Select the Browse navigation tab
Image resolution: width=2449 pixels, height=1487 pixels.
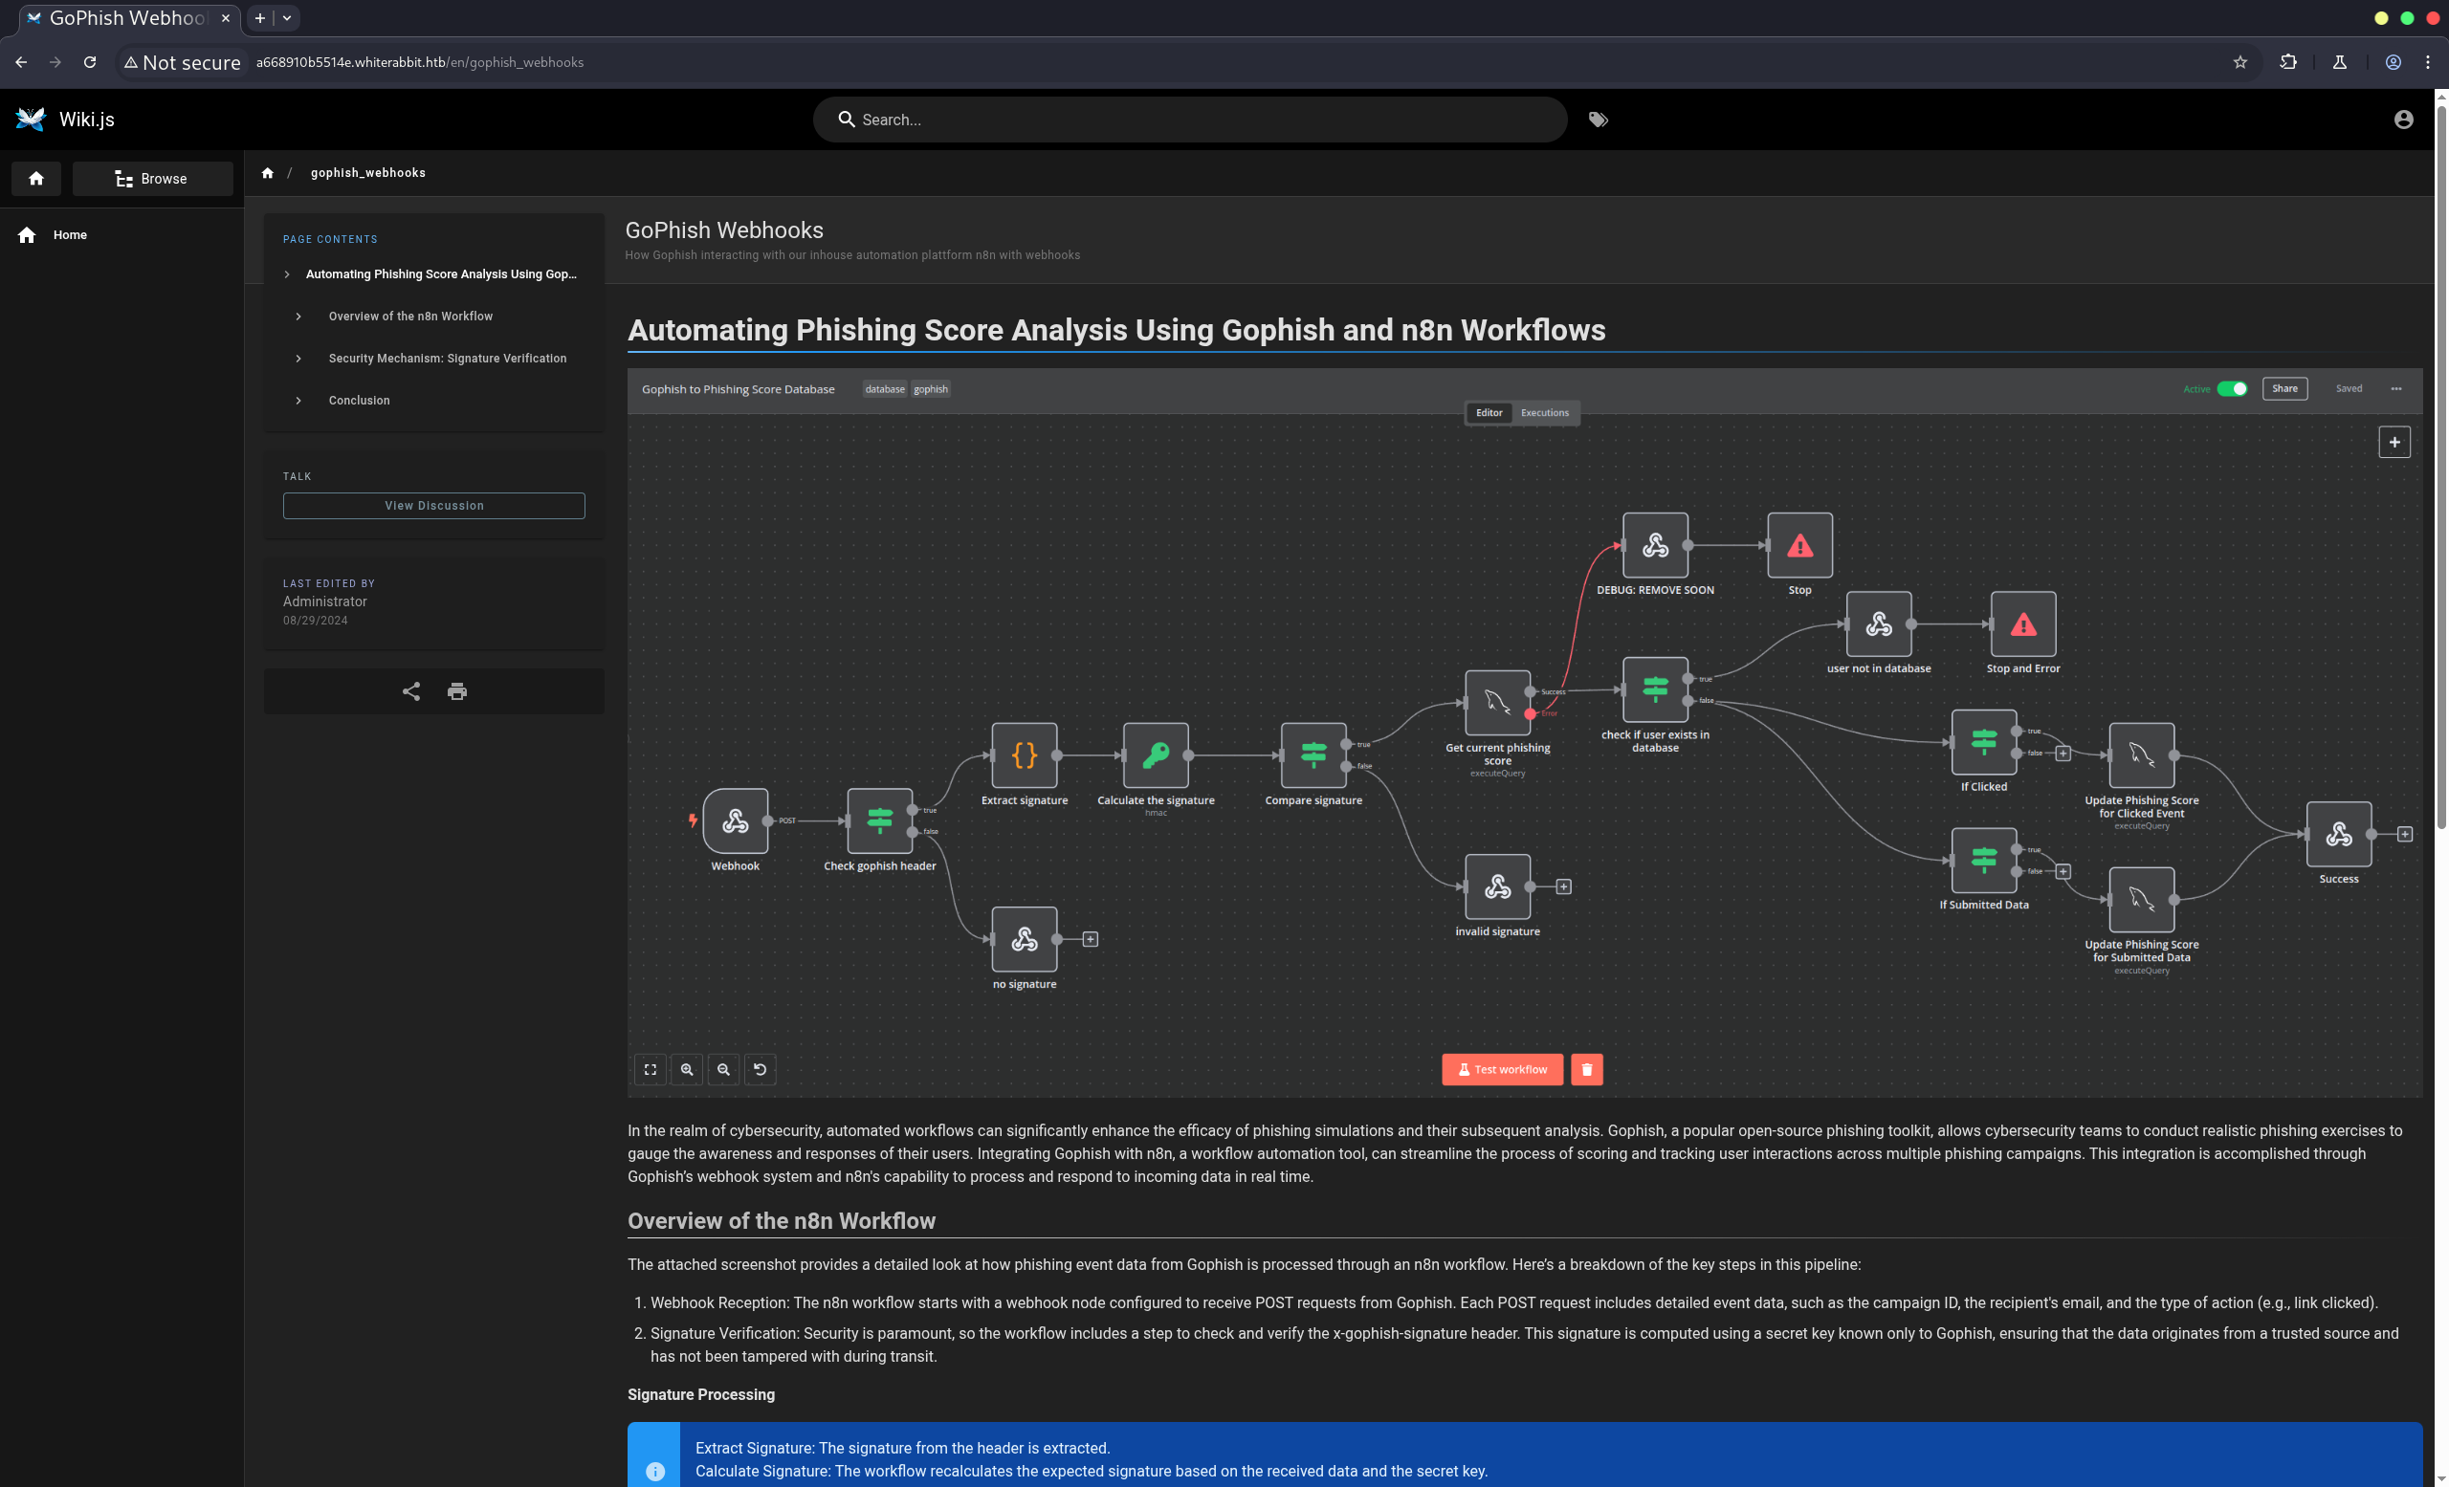(152, 179)
